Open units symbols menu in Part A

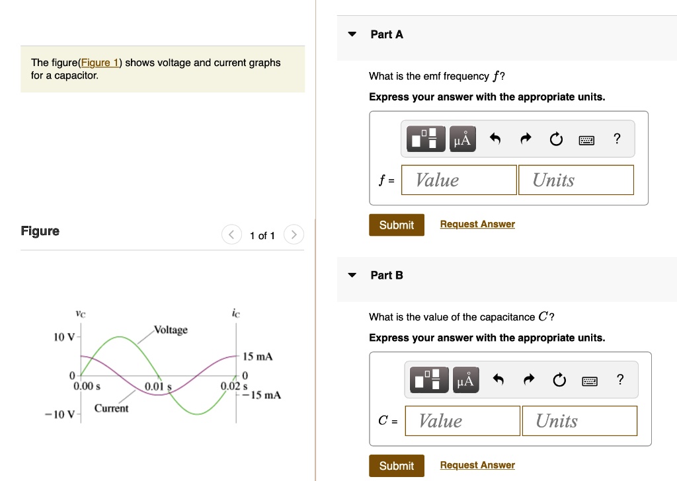click(x=462, y=139)
